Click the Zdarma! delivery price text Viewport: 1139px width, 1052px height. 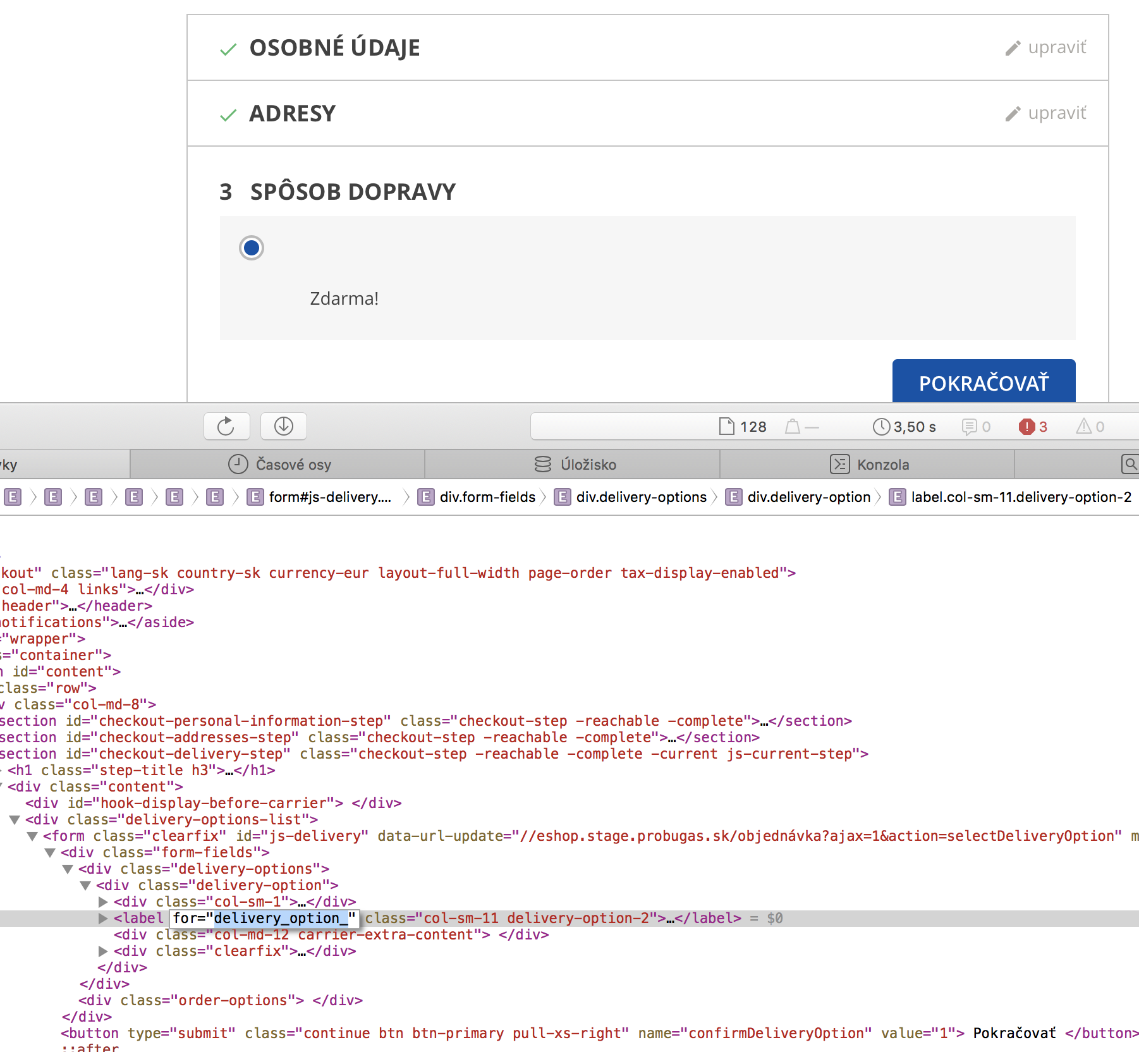coord(344,298)
